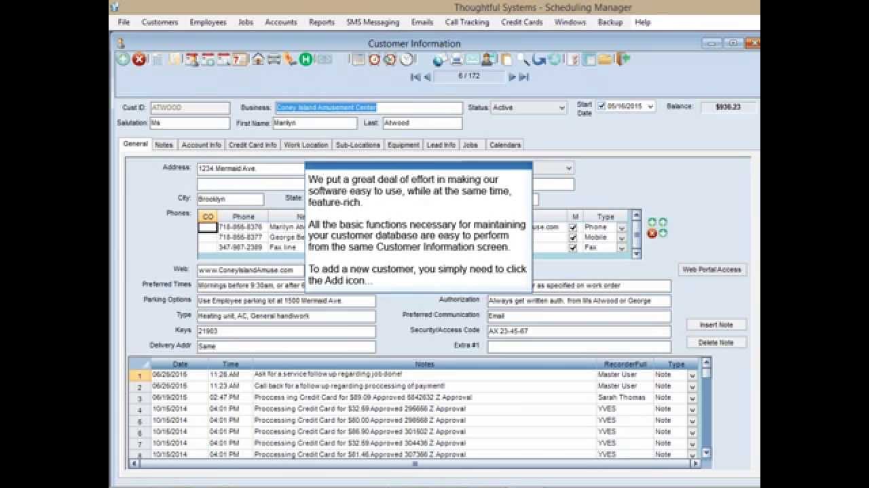
Task: Click the red Delete customer icon
Action: coord(139,60)
